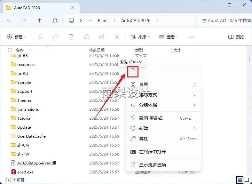Go forward with the right arrow
Viewport: 252px width, 184px height.
click(x=24, y=20)
